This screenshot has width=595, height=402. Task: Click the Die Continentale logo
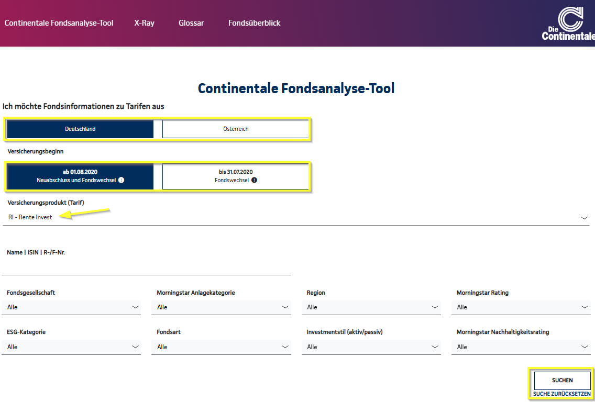click(569, 24)
